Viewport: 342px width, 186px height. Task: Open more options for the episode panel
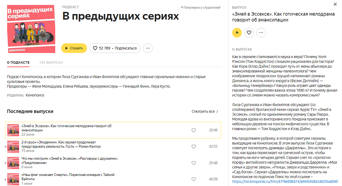[261, 33]
